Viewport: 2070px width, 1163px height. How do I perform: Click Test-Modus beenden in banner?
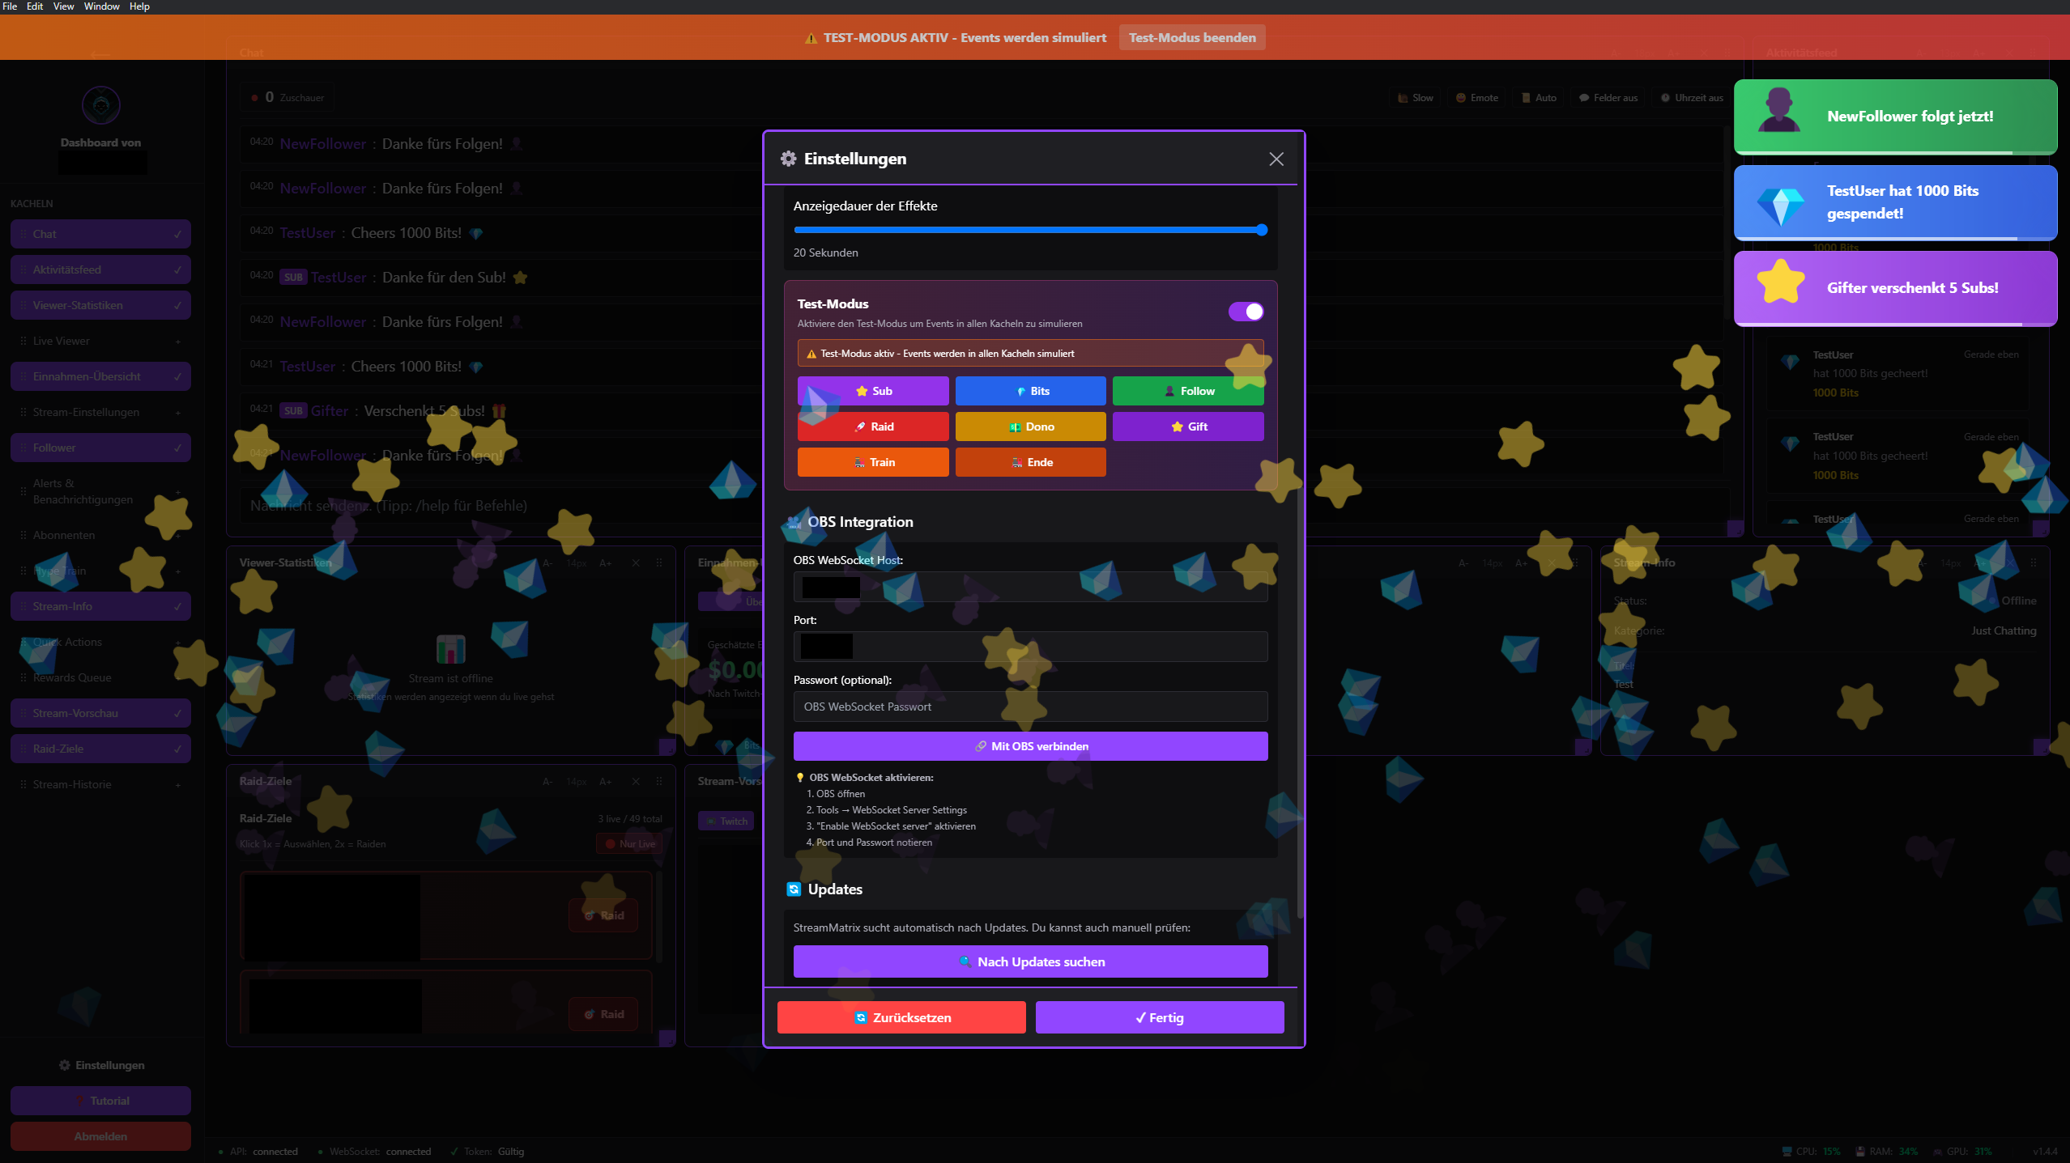pyautogui.click(x=1191, y=37)
